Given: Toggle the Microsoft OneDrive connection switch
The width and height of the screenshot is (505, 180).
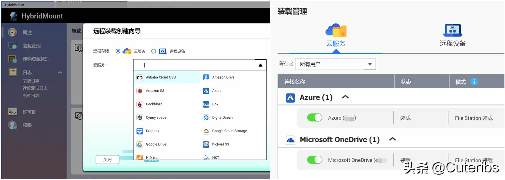Looking at the screenshot, I should click(x=315, y=160).
